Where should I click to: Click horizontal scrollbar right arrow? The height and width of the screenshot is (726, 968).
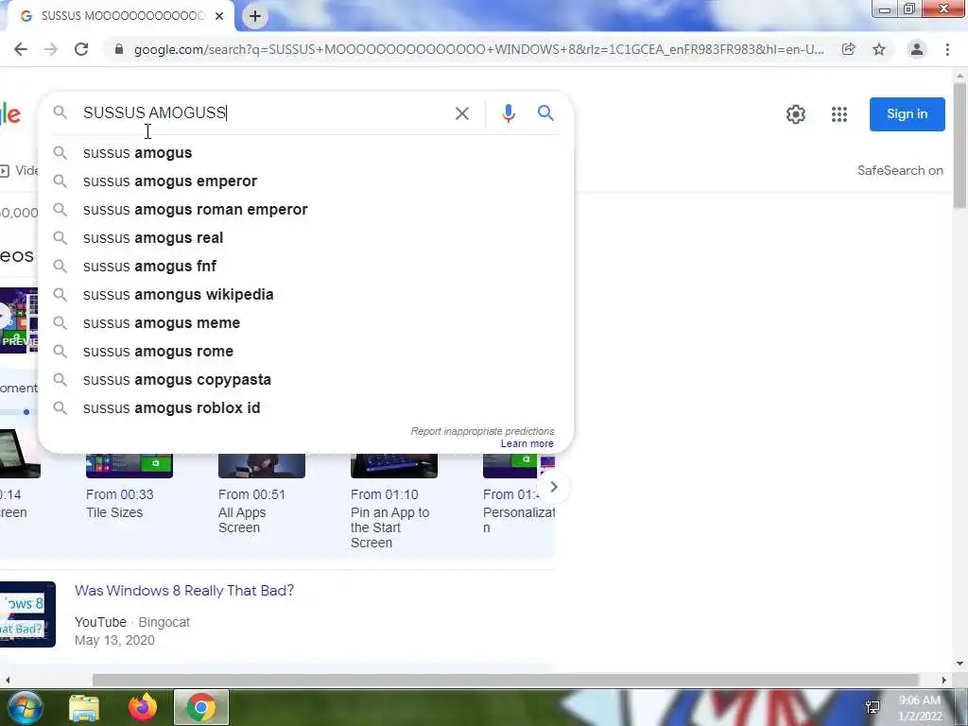tap(944, 680)
